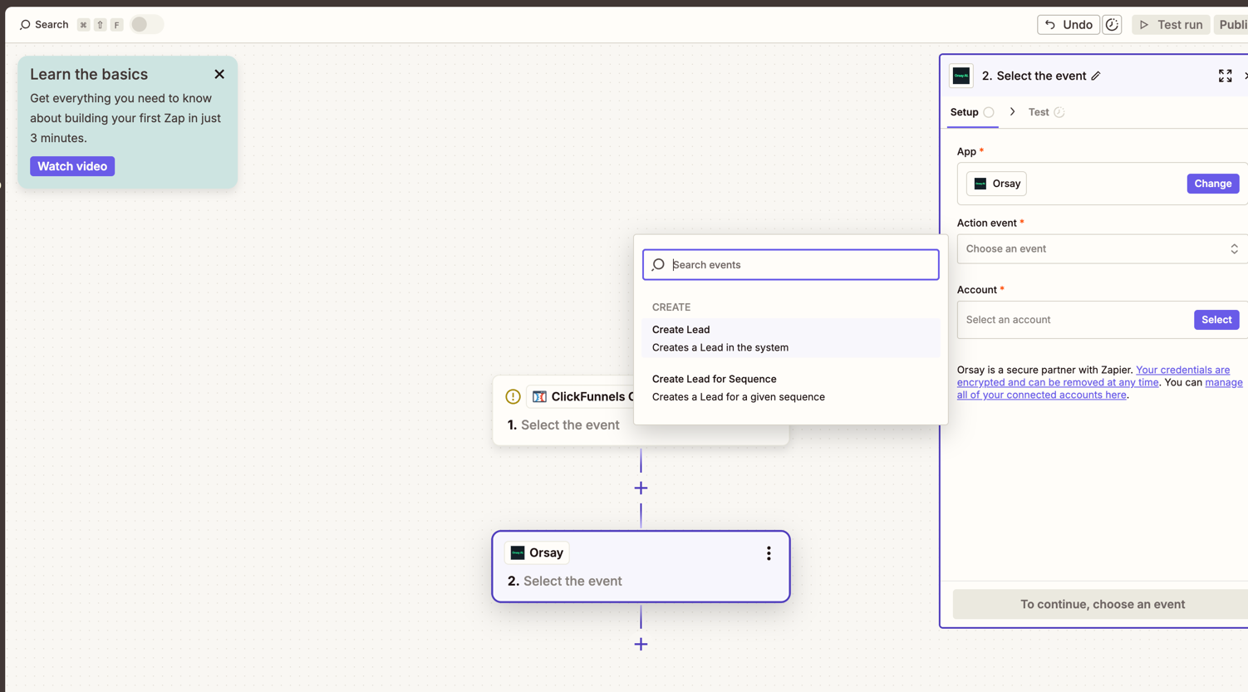Switch to the Test tab
Viewport: 1248px width, 692px height.
(1046, 112)
